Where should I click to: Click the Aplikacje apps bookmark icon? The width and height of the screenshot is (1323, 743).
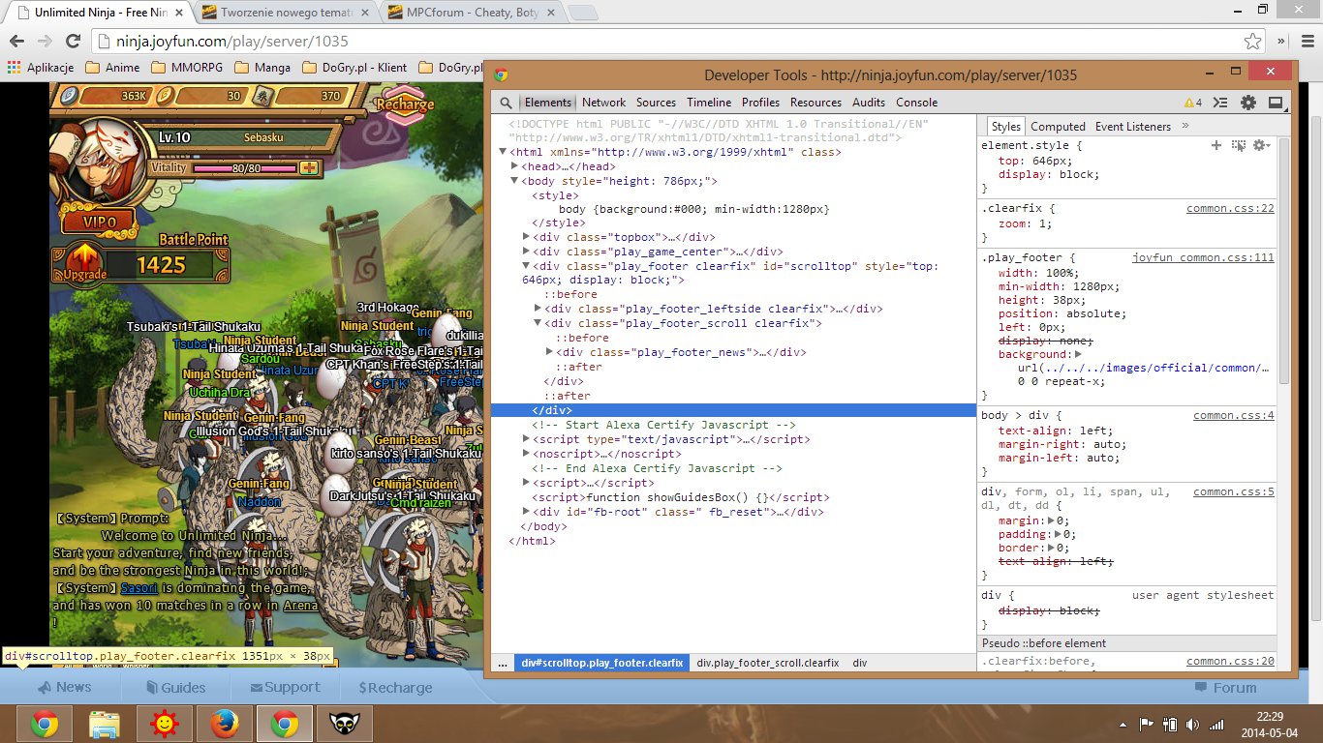tap(14, 68)
